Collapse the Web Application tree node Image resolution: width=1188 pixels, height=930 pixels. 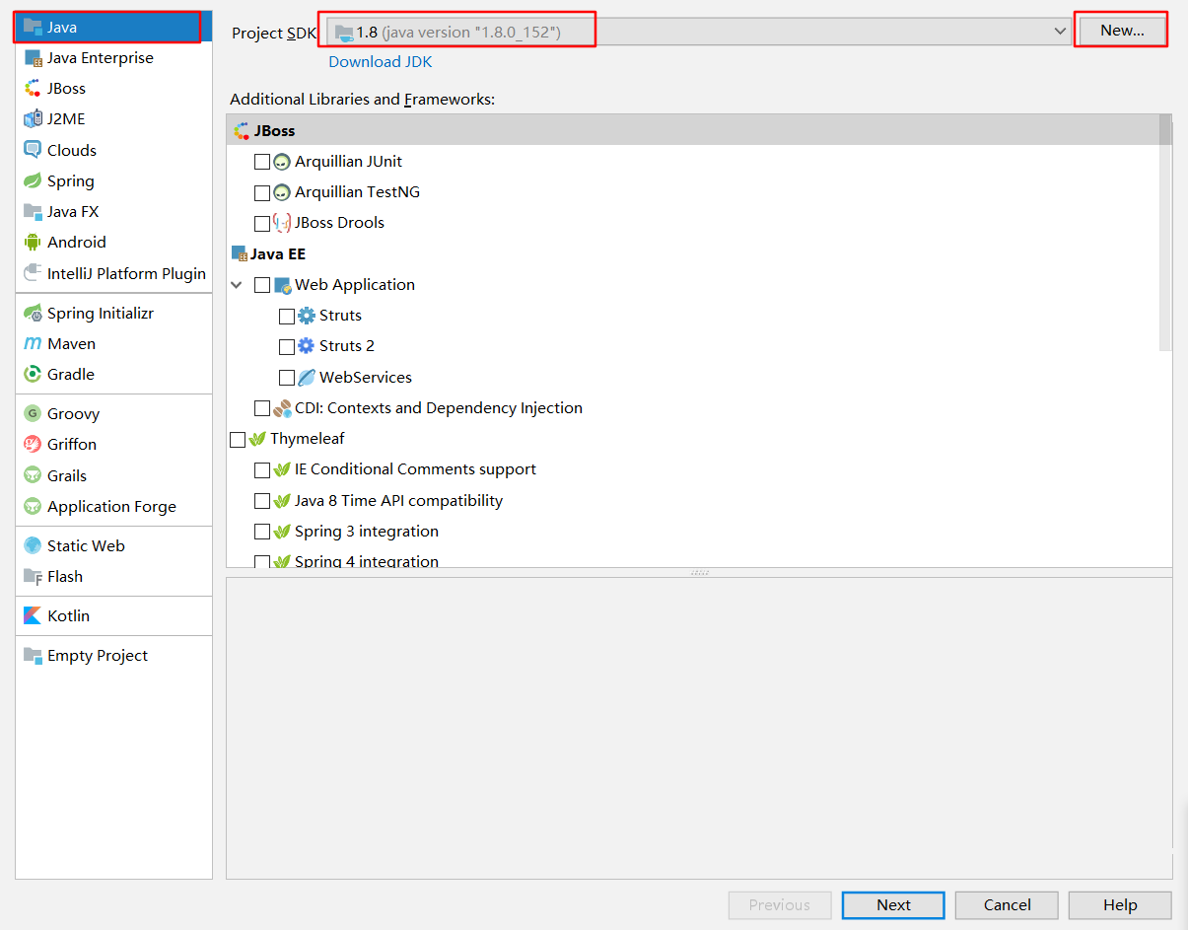[x=237, y=285]
